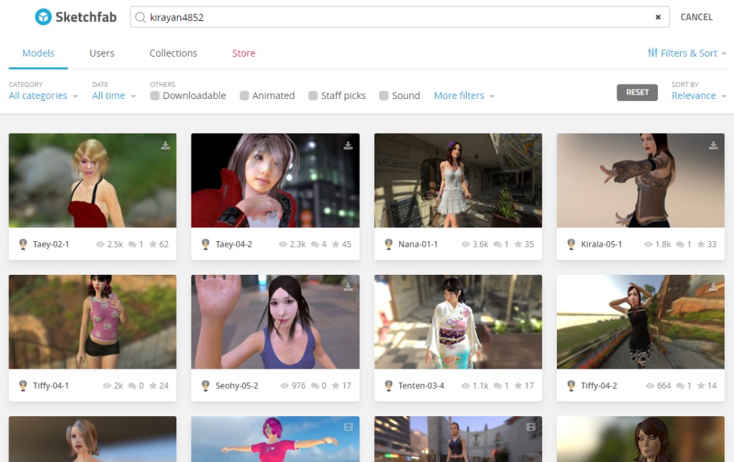734x462 pixels.
Task: Click the Sketchfab logo icon
Action: pos(43,17)
